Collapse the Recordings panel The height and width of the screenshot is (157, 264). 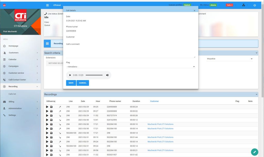click(256, 94)
